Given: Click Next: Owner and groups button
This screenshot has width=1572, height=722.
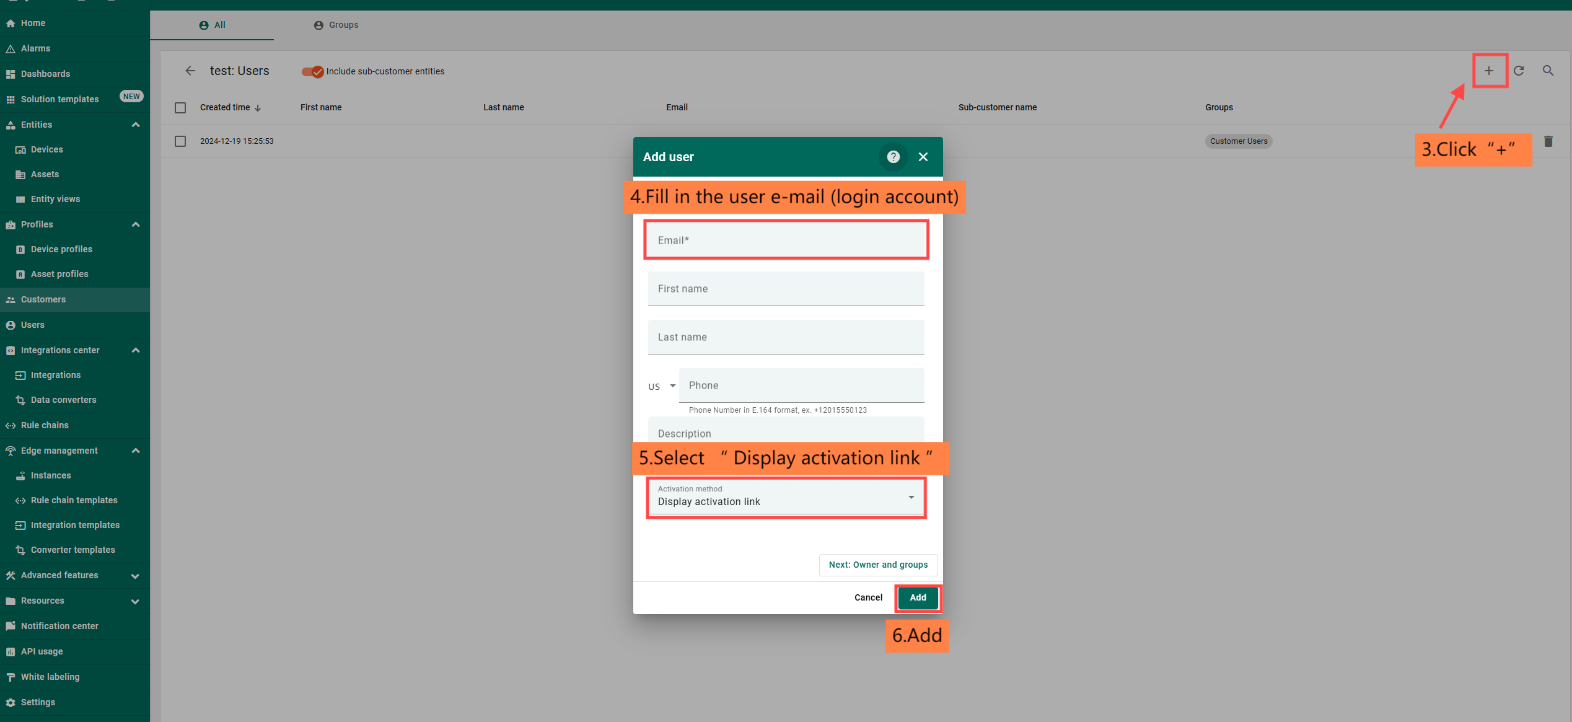Looking at the screenshot, I should (x=877, y=565).
